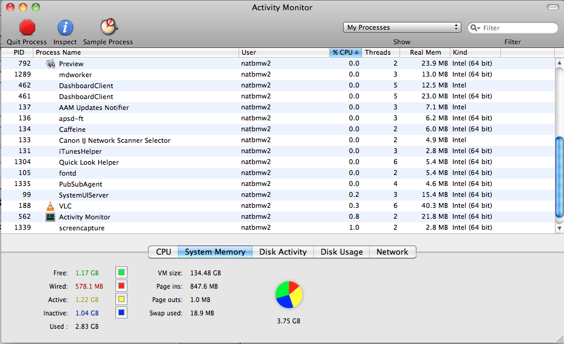Image resolution: width=564 pixels, height=344 pixels.
Task: Open the Disk Activity tab
Action: click(x=283, y=252)
